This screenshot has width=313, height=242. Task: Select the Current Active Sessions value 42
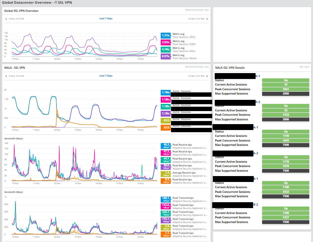(x=286, y=85)
